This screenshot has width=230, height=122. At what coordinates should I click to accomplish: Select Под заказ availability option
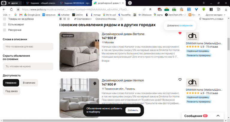[11, 91]
